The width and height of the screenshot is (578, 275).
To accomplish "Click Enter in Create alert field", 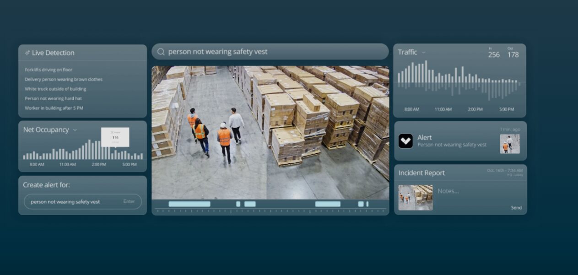I will [x=129, y=201].
